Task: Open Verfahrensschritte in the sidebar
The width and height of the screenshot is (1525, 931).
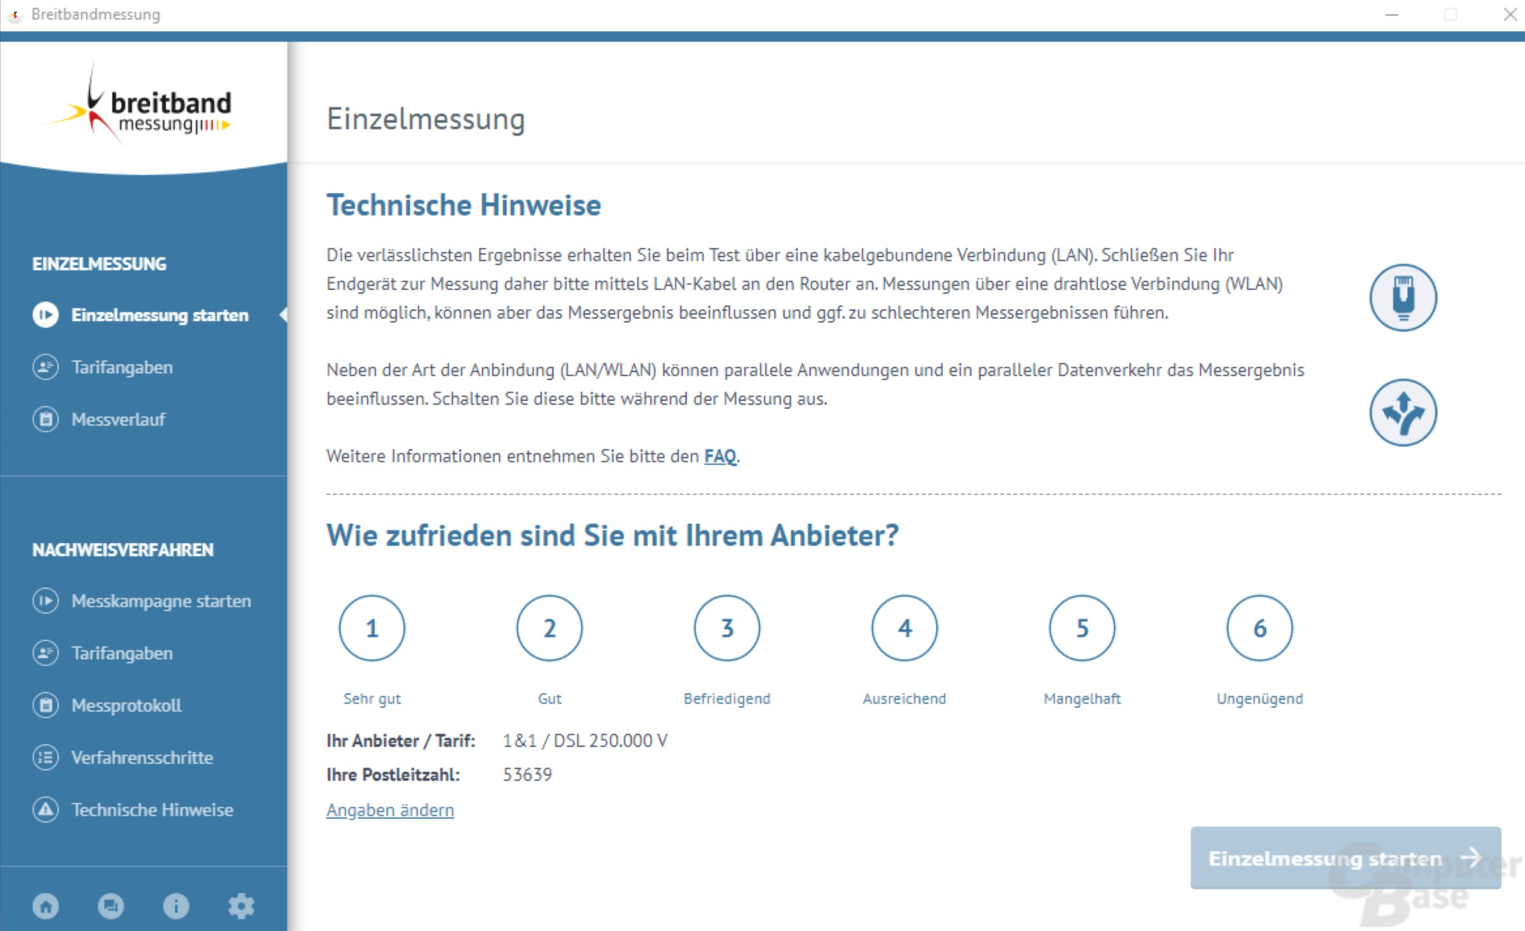Action: (142, 757)
